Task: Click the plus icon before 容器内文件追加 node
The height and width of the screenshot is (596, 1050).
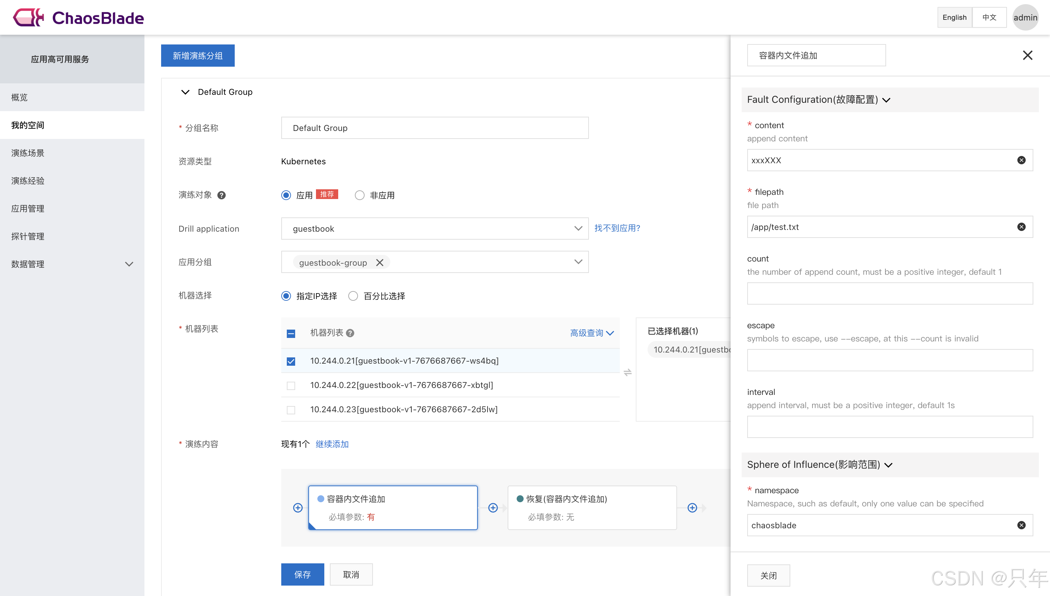Action: coord(298,507)
